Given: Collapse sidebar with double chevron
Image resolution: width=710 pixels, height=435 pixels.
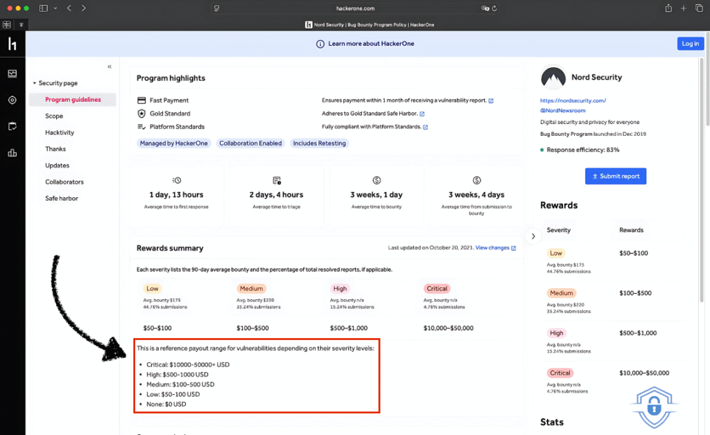Looking at the screenshot, I should [x=110, y=67].
